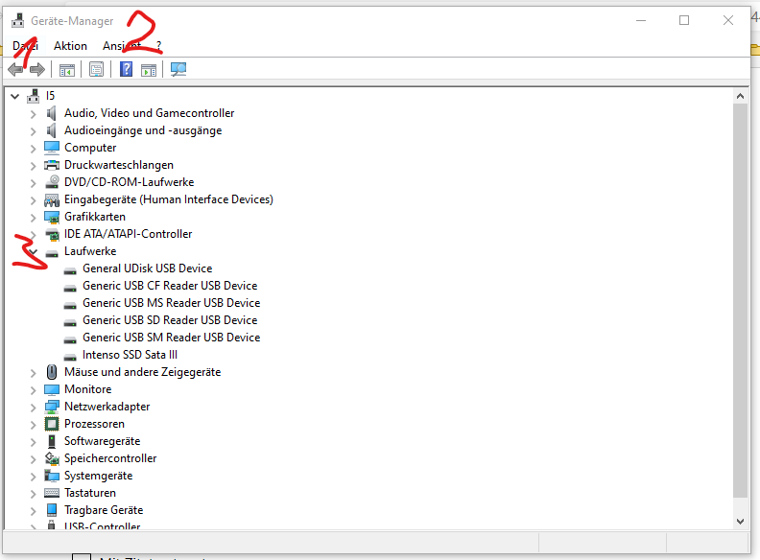Select Generic USB CF Reader USB Device
Image resolution: width=760 pixels, height=560 pixels.
170,286
